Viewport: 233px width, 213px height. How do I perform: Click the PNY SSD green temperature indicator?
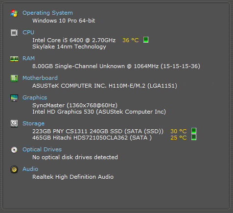(x=194, y=131)
